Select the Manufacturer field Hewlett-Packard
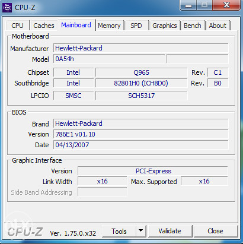This screenshot has width=243, height=244. [141, 48]
